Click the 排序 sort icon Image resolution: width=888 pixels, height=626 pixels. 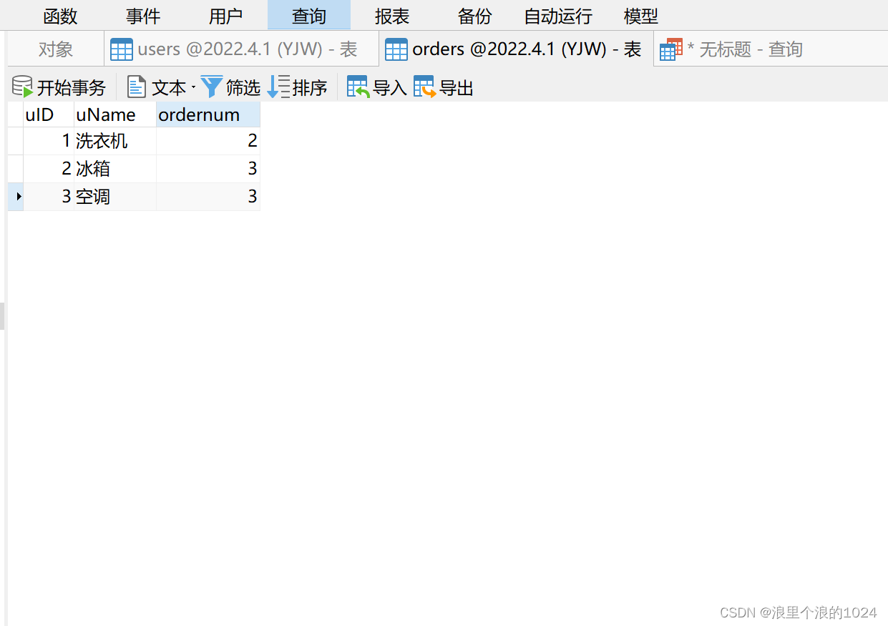point(278,87)
